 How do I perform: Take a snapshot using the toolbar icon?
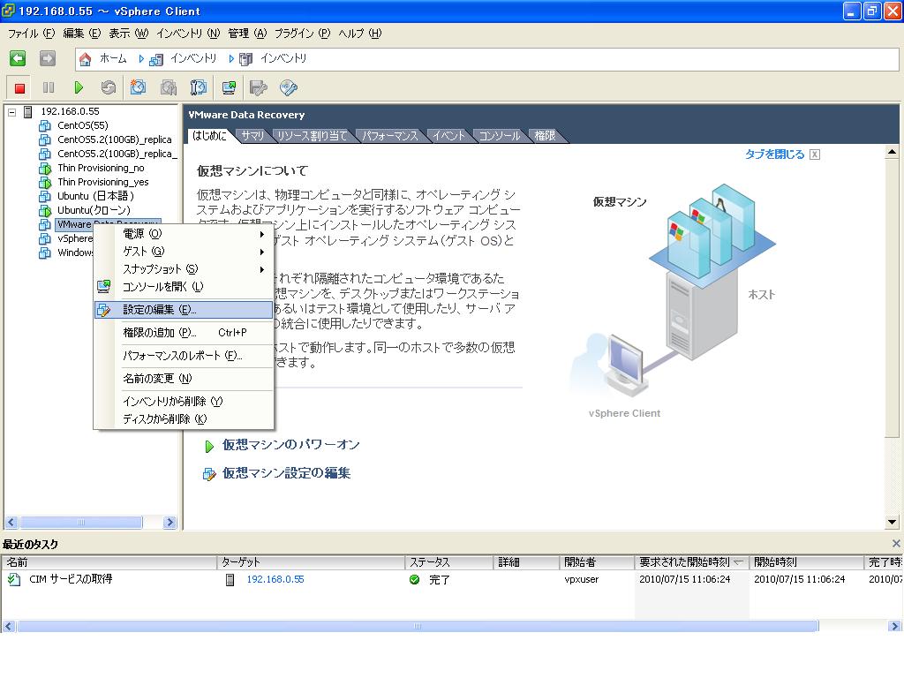[x=138, y=87]
